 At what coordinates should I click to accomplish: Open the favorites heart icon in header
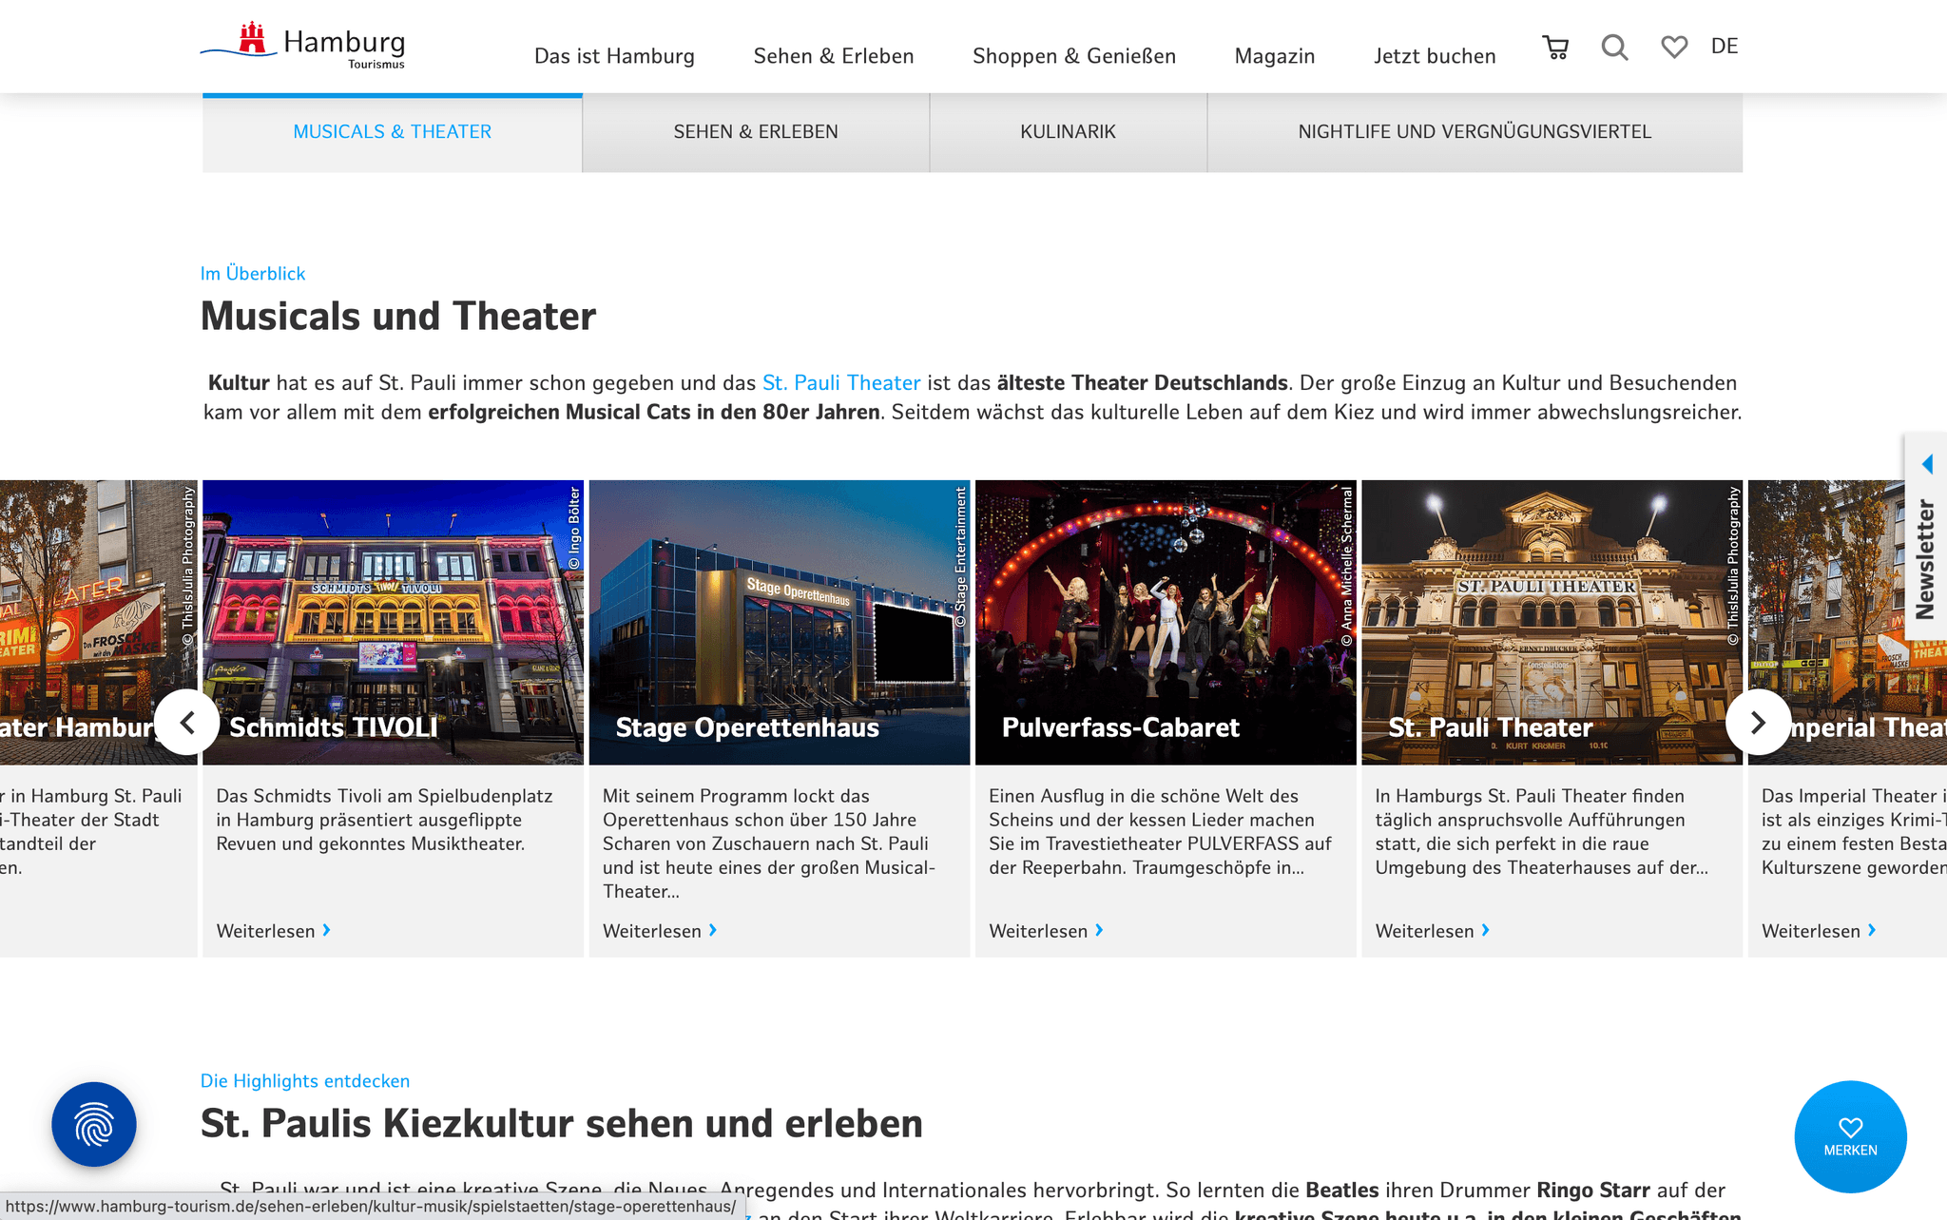[x=1673, y=47]
